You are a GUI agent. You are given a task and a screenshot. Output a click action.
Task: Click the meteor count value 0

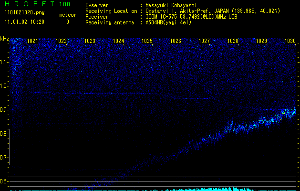click(68, 22)
